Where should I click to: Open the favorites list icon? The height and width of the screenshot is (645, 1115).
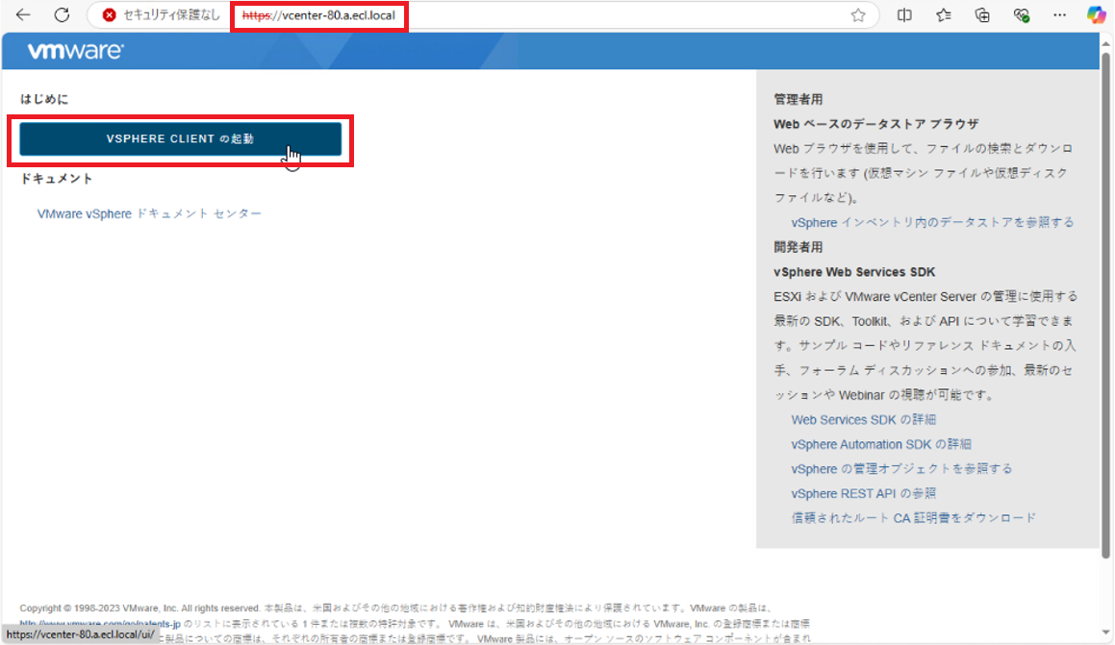pyautogui.click(x=944, y=15)
